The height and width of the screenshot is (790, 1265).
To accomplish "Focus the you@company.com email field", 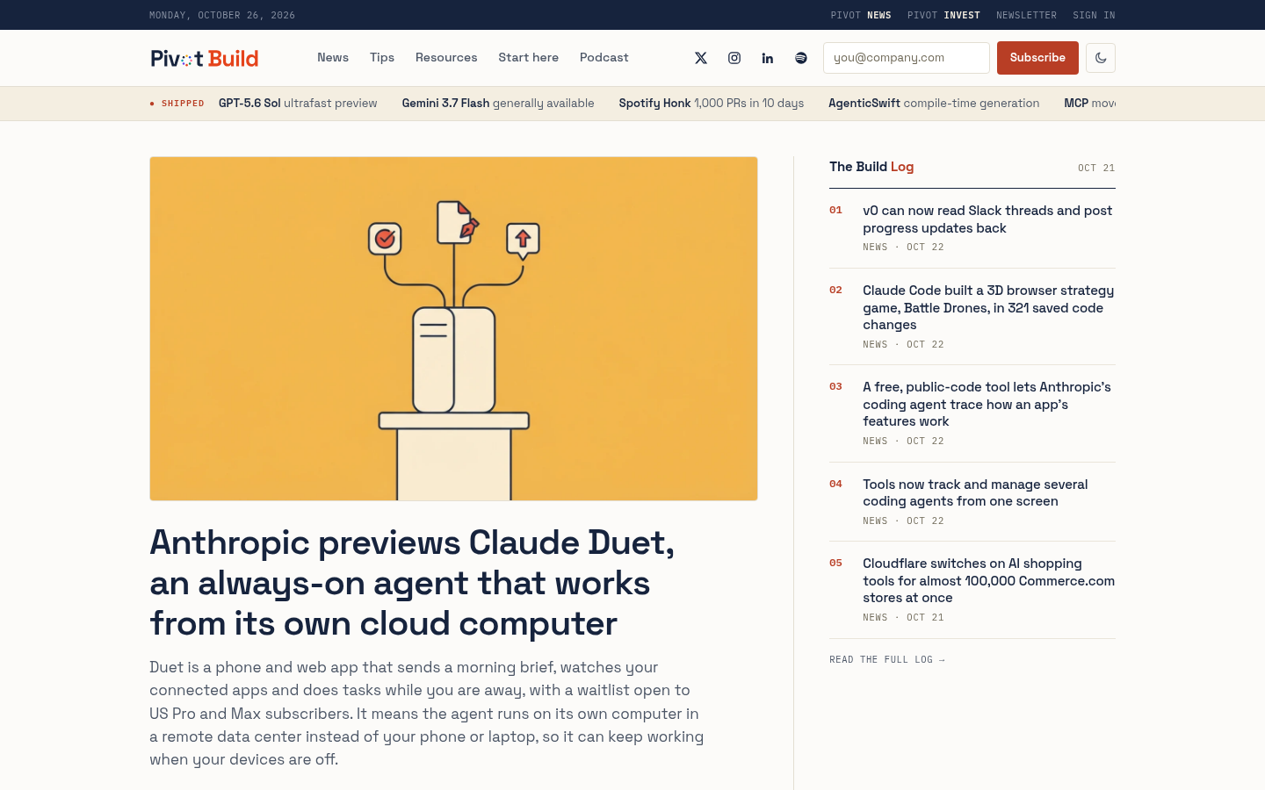I will (907, 58).
